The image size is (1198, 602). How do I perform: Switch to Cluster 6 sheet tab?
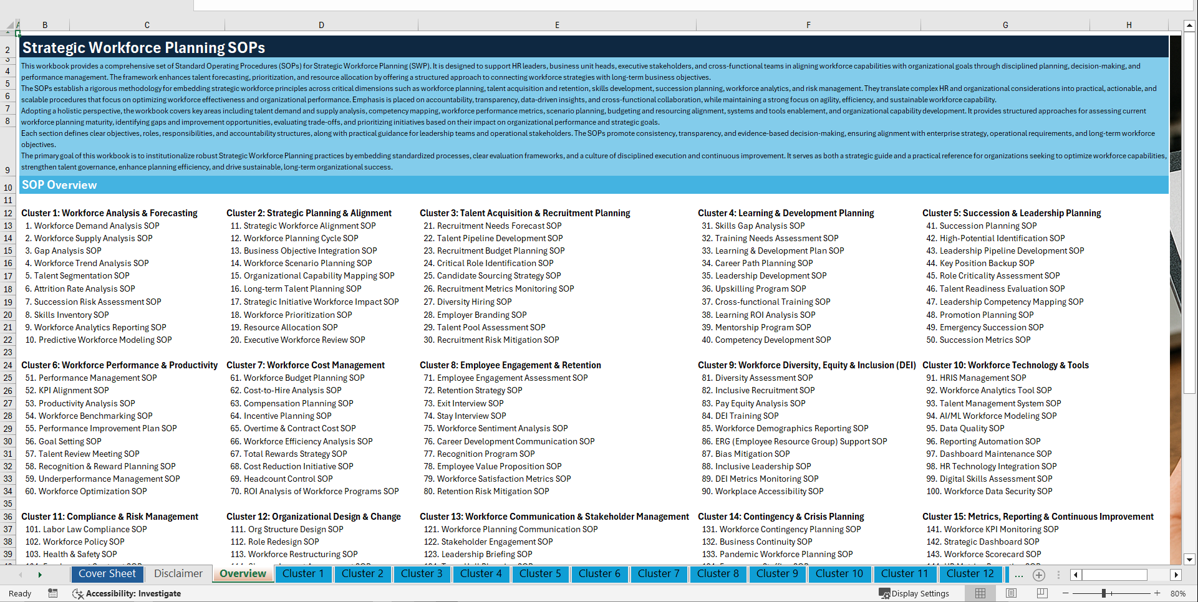point(599,573)
